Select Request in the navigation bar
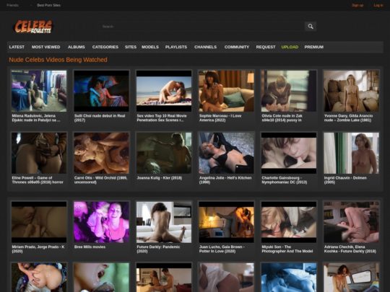Viewport: 390px width, 292px height. (266, 47)
